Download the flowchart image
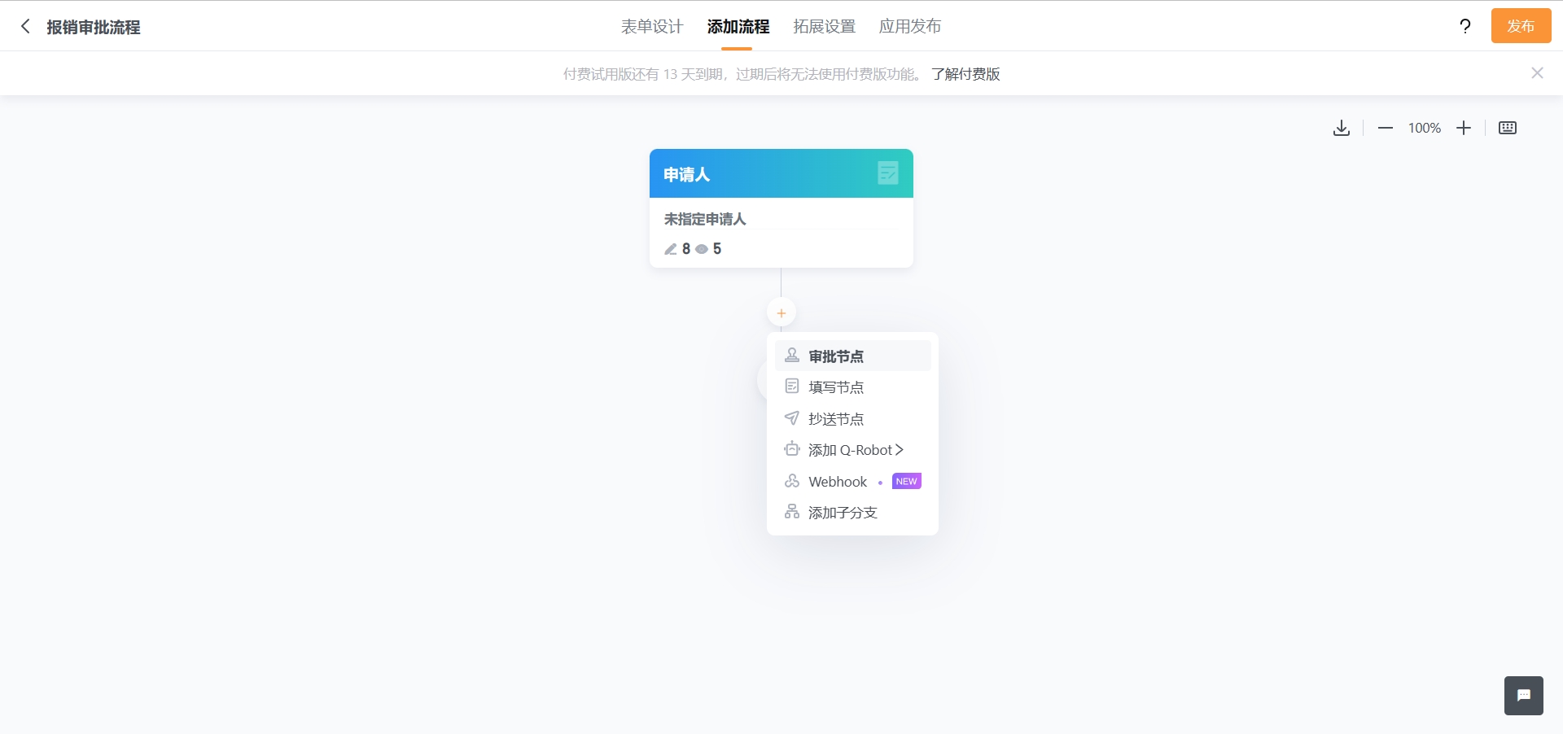 pyautogui.click(x=1342, y=128)
